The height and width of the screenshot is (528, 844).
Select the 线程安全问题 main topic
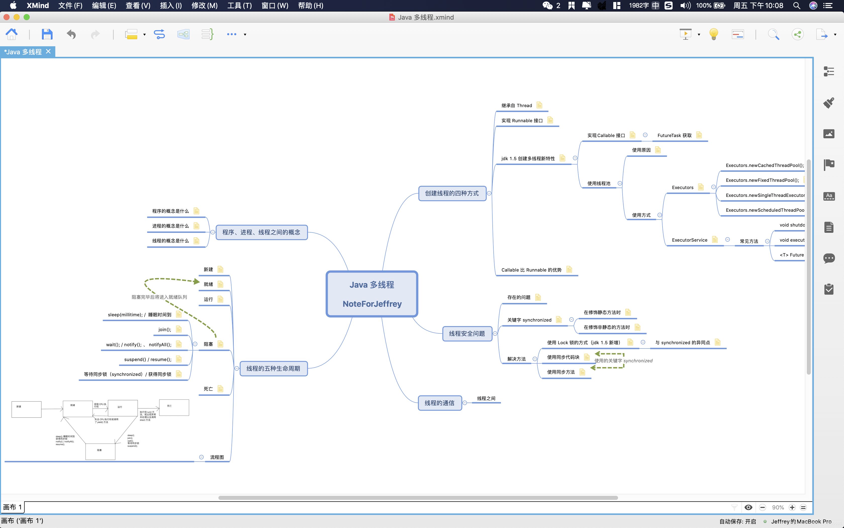(x=467, y=333)
